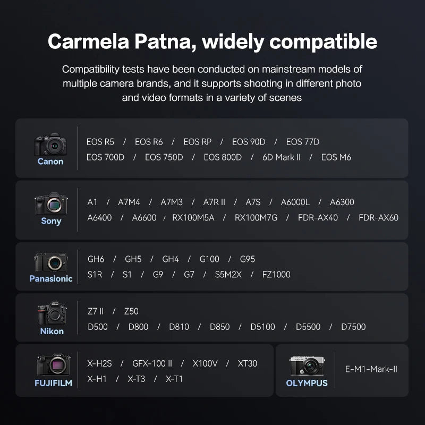Choose the S5M2X model text
The width and height of the screenshot is (425, 425).
(228, 274)
